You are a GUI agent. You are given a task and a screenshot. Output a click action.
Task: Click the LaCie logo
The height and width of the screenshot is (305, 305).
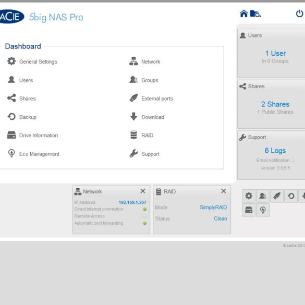[11, 17]
